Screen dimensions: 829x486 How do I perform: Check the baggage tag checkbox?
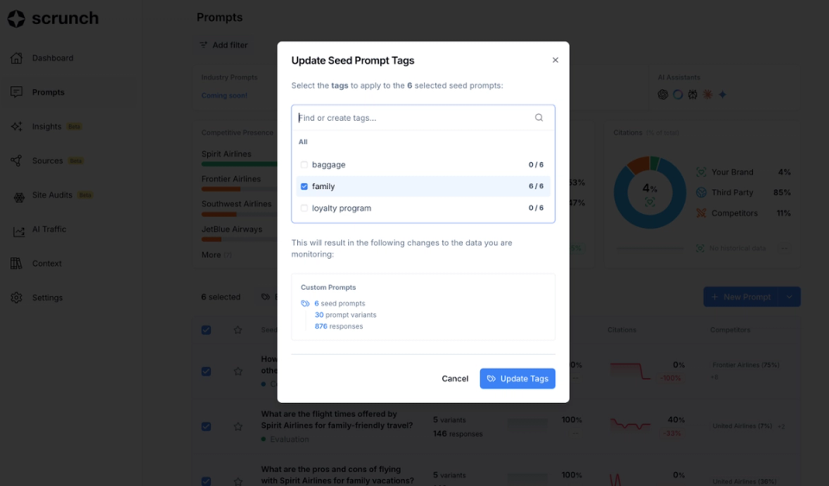(x=304, y=165)
